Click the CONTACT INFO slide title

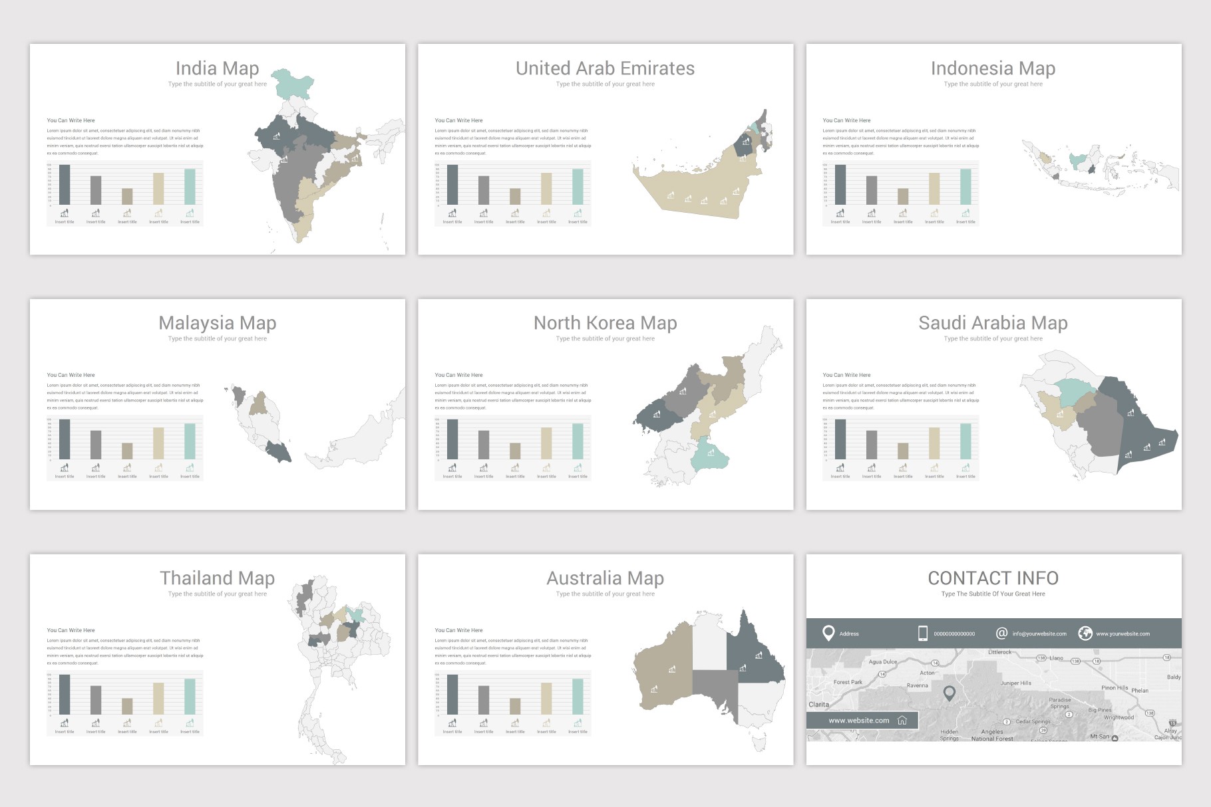click(993, 578)
